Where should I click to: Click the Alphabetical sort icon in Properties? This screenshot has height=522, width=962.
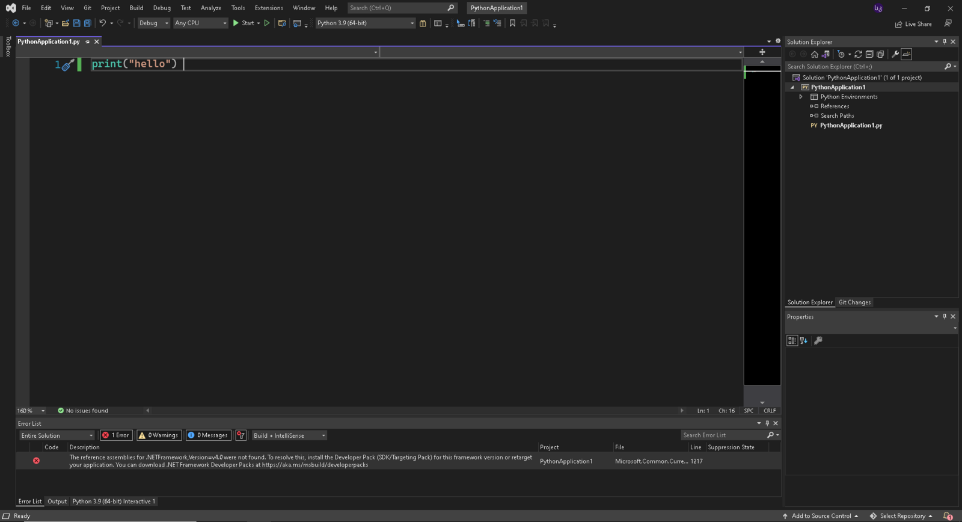(x=804, y=340)
